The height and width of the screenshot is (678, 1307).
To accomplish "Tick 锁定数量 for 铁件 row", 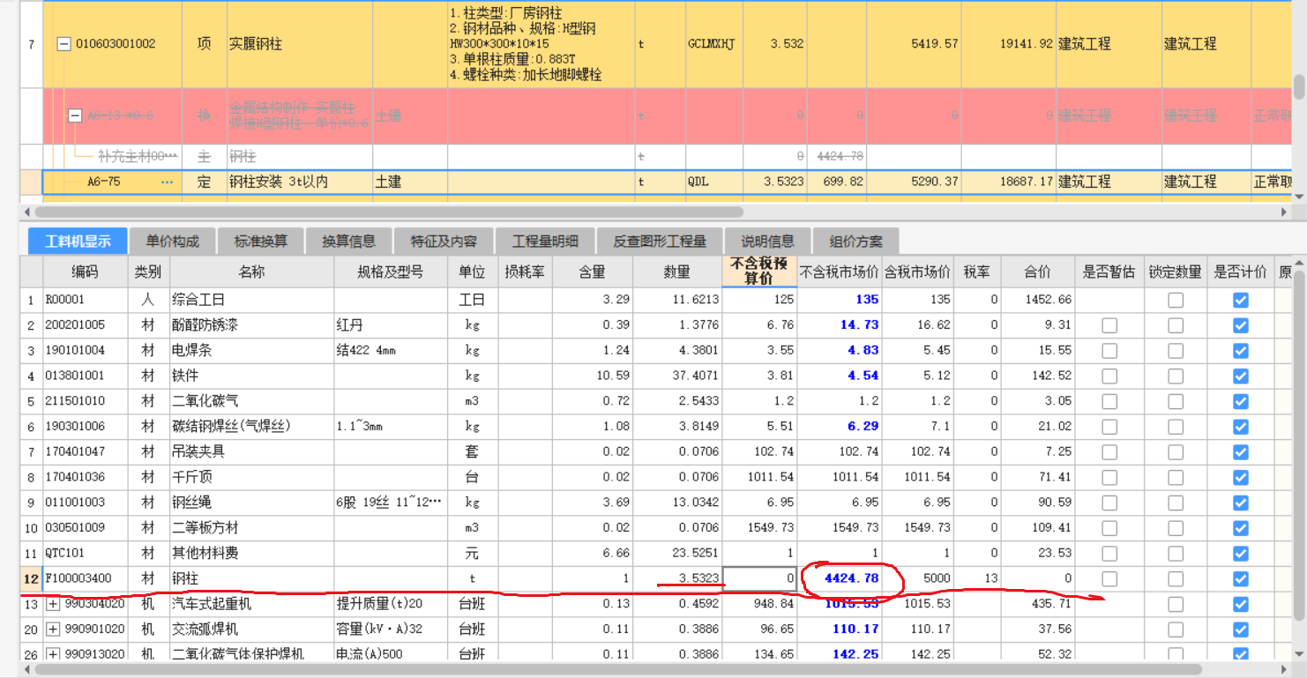I will point(1176,376).
